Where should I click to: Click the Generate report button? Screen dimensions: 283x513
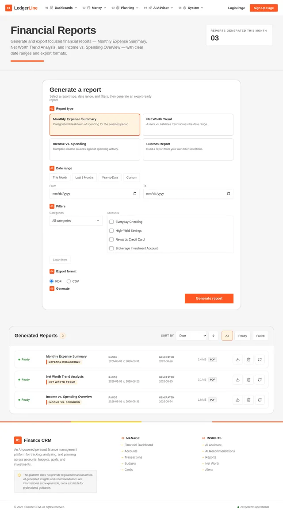pyautogui.click(x=209, y=299)
